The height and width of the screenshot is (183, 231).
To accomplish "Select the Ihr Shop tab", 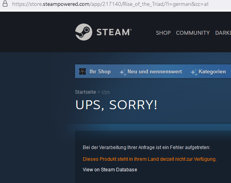I will pyautogui.click(x=100, y=72).
